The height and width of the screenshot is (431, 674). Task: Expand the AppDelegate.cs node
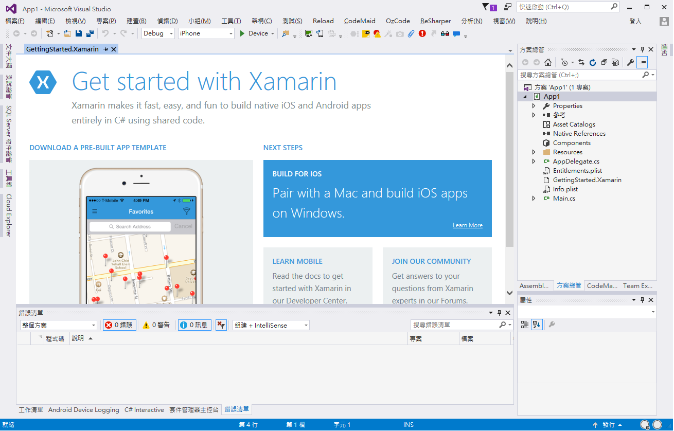[534, 161]
